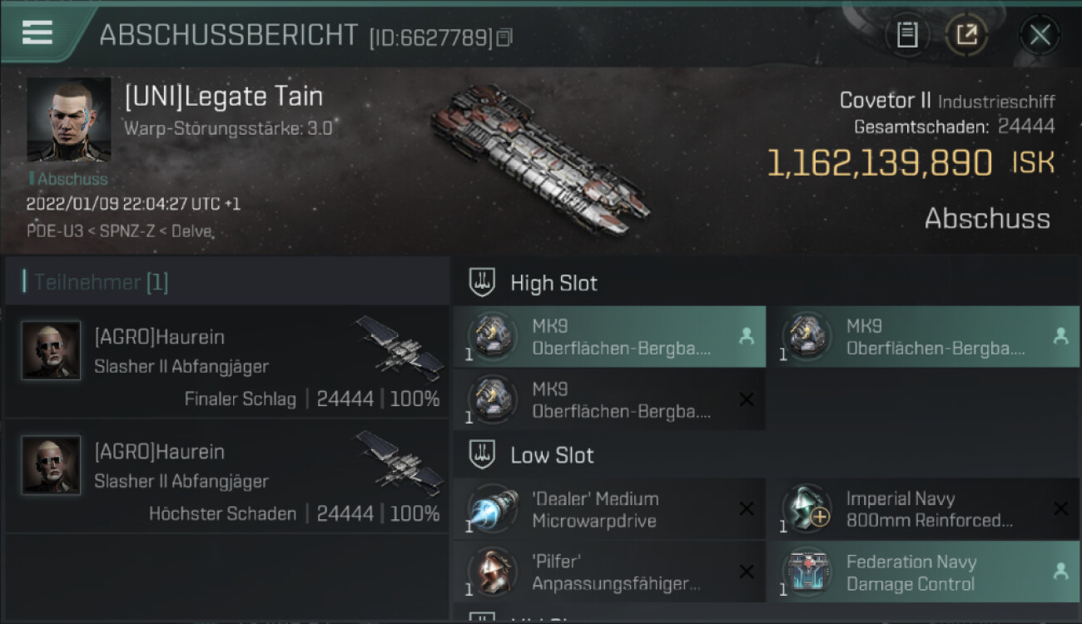Select the Covetor II ship image
Image resolution: width=1082 pixels, height=624 pixels.
(x=540, y=158)
